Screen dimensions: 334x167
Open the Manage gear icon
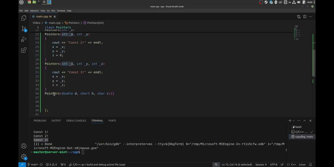point(24,157)
